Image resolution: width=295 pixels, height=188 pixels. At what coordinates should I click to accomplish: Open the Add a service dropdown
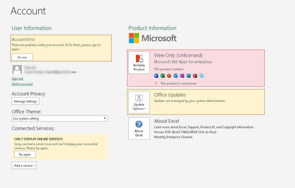24,165
